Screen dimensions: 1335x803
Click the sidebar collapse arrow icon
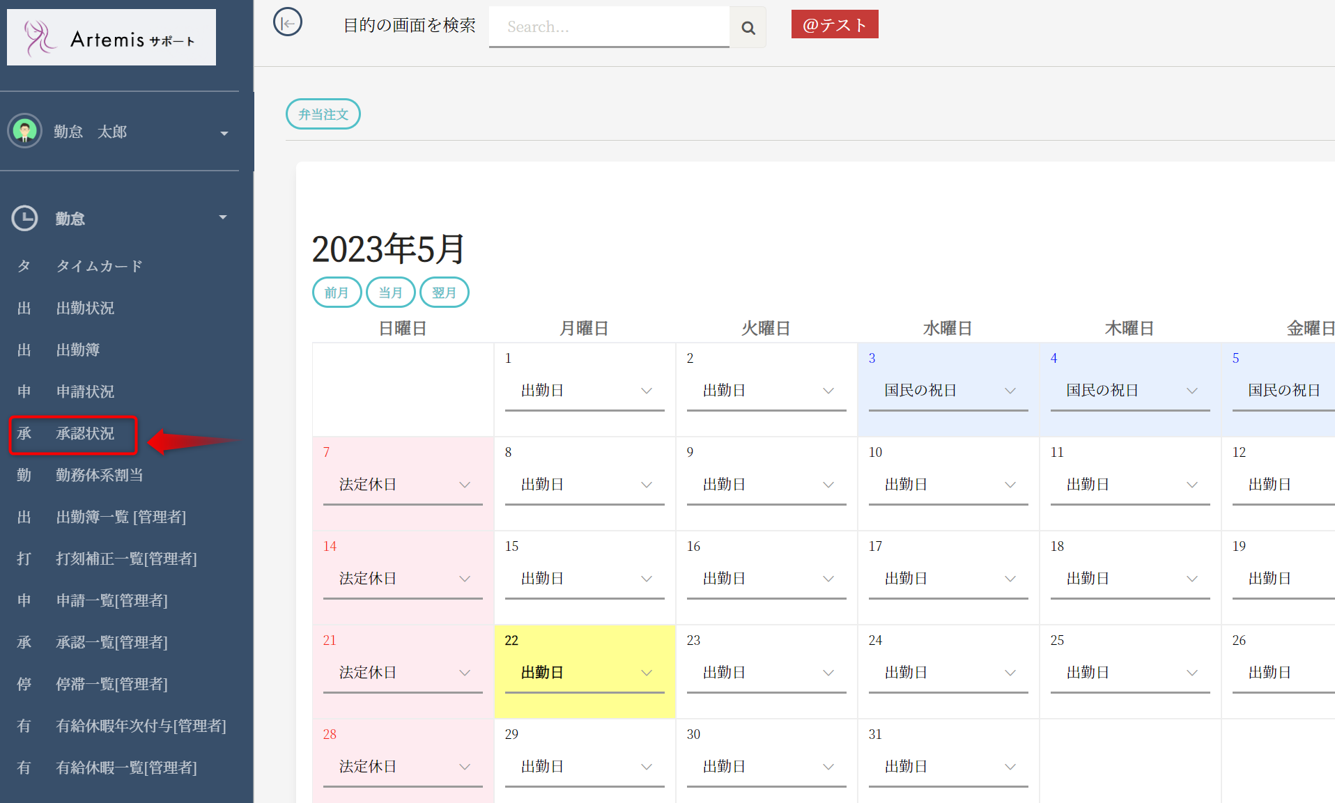[287, 23]
